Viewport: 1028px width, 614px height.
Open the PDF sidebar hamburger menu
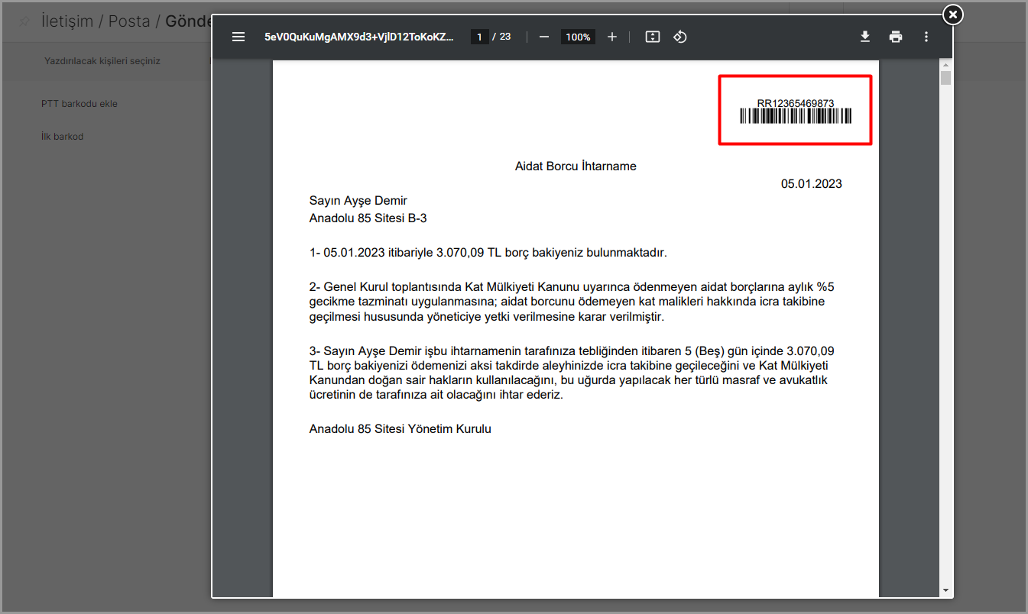238,37
